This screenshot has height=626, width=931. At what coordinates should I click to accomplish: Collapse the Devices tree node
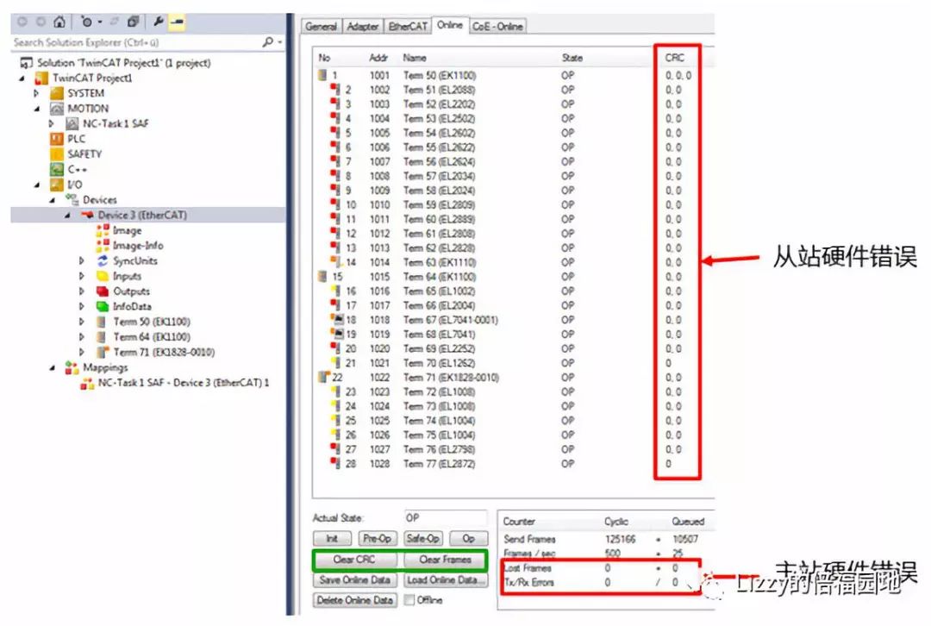point(53,200)
